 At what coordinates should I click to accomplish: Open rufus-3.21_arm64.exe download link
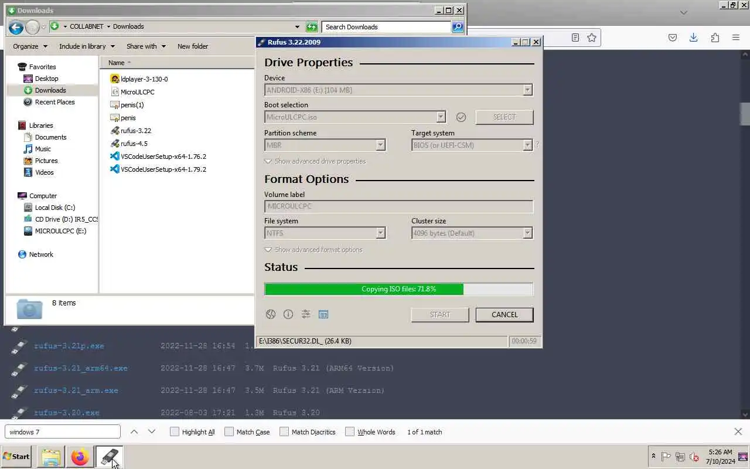[x=81, y=368]
